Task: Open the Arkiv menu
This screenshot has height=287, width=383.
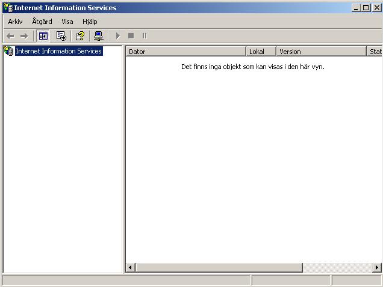Action: coord(15,22)
